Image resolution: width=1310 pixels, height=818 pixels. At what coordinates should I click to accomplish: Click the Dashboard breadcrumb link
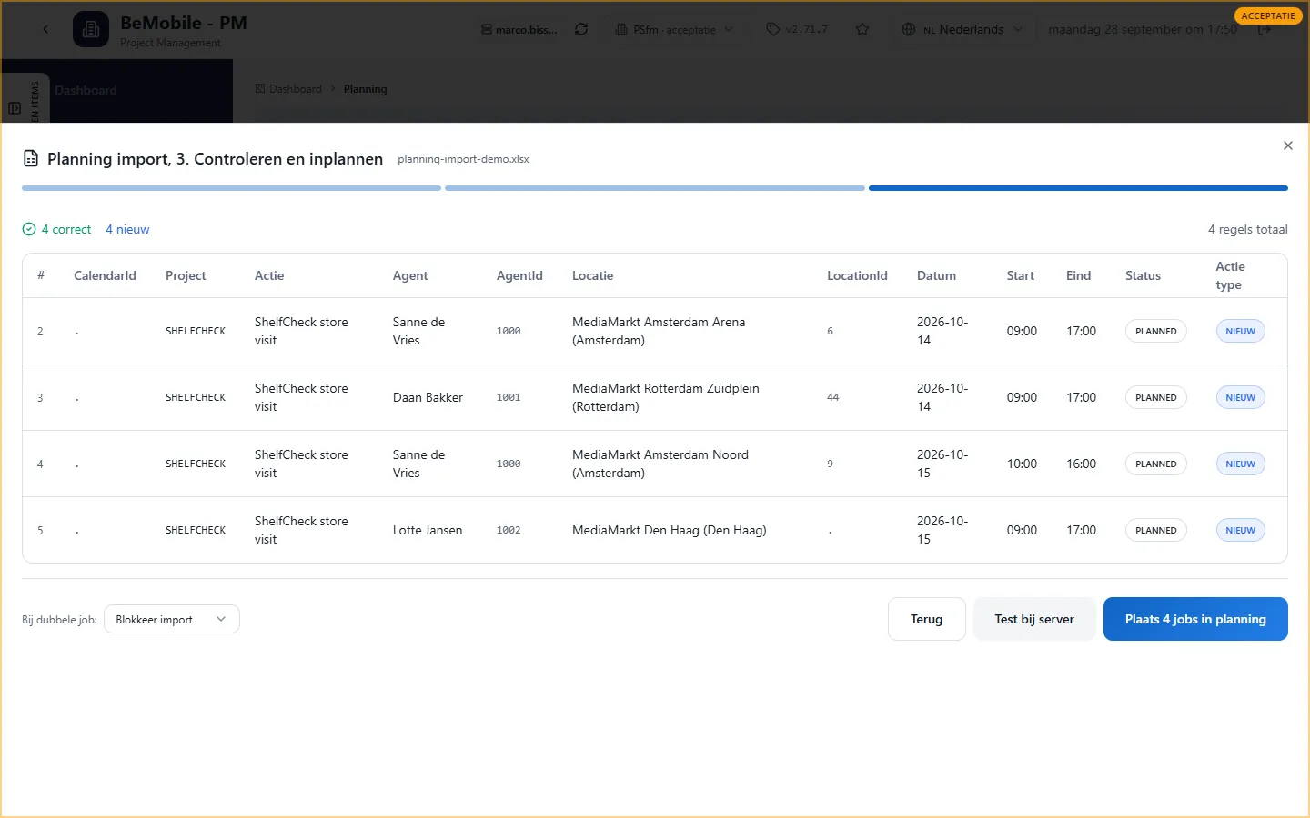coord(288,89)
